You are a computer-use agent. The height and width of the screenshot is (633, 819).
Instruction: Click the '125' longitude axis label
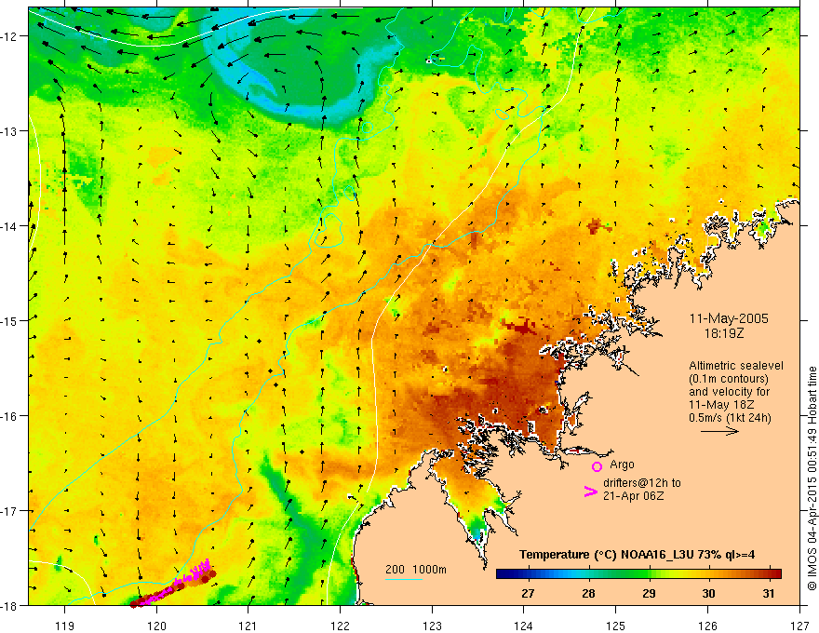pyautogui.click(x=616, y=626)
